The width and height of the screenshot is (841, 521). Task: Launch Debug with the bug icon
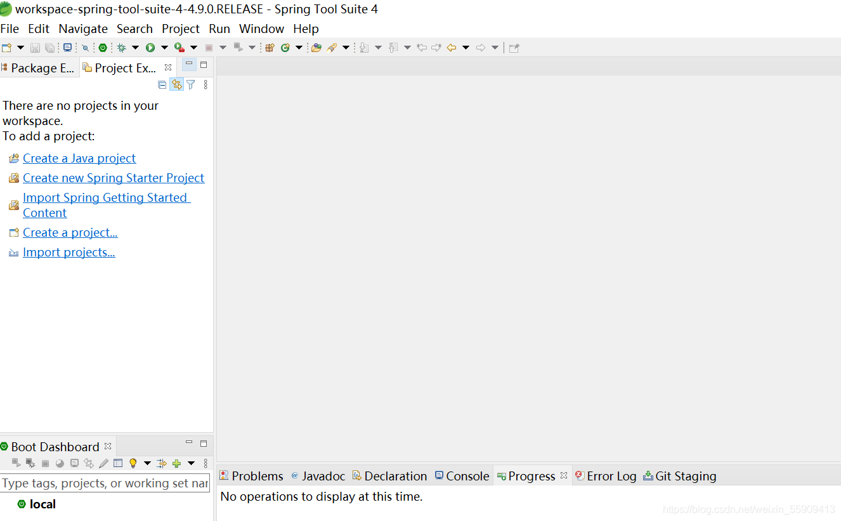tap(122, 48)
